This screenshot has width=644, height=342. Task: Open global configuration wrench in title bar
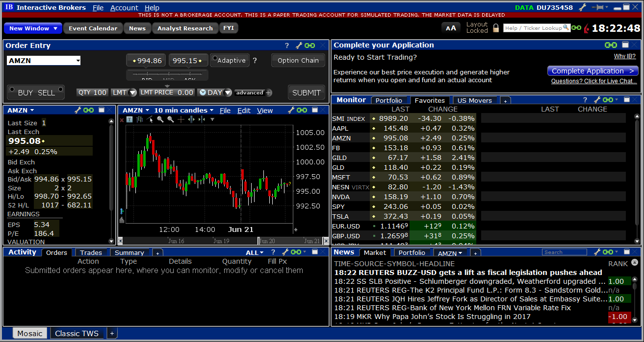click(583, 7)
